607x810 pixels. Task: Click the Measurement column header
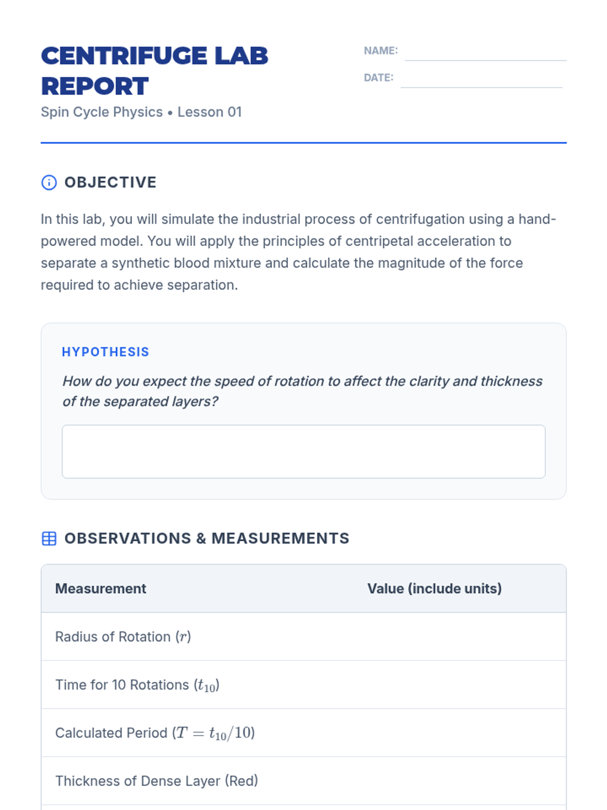click(101, 588)
